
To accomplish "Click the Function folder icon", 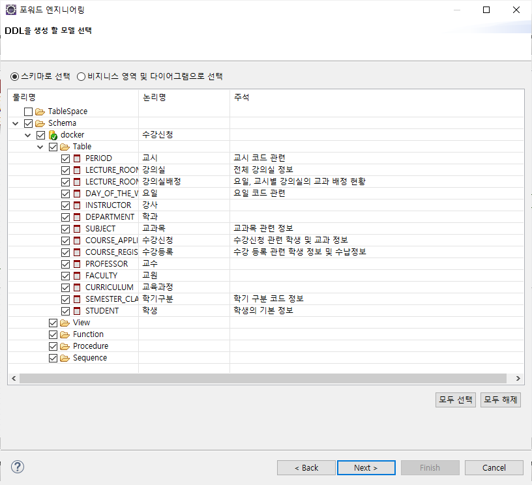I will (x=65, y=335).
